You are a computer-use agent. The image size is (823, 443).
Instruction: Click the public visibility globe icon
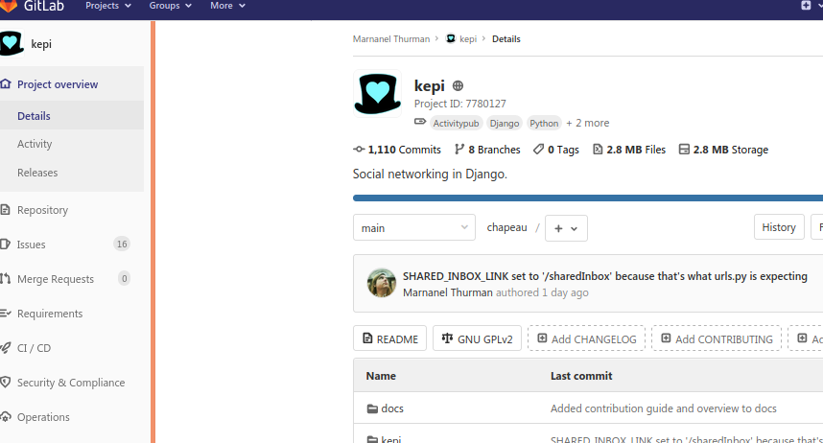click(458, 85)
